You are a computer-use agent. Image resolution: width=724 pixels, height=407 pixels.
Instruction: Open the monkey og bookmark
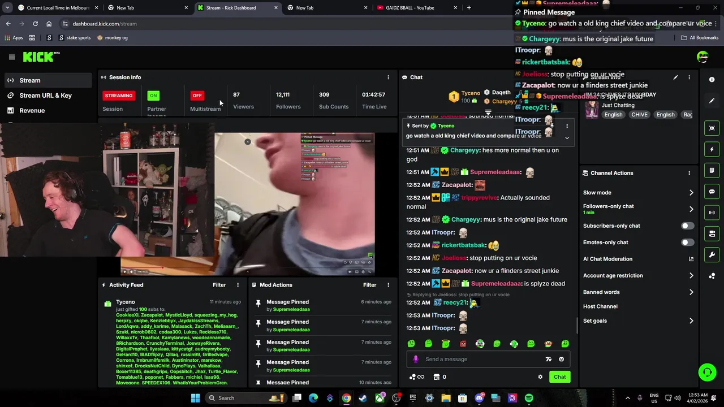click(113, 38)
